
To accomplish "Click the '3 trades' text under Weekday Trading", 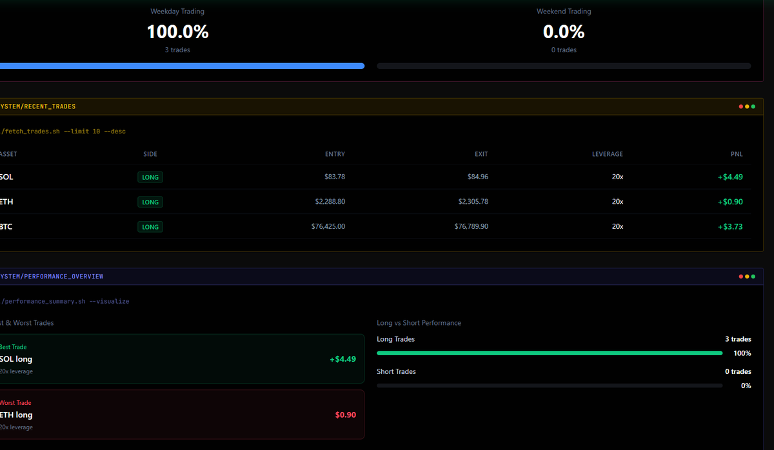I will click(x=177, y=50).
